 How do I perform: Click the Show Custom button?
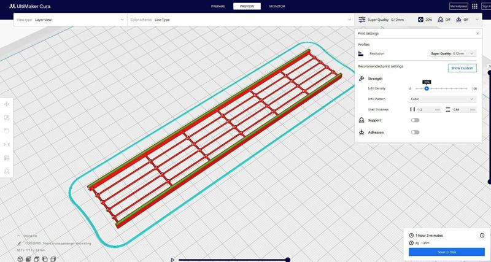coord(462,68)
